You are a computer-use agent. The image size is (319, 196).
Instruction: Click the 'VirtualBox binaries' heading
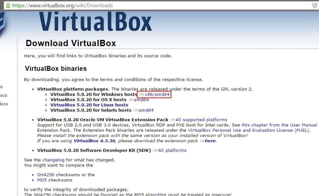[56, 69]
